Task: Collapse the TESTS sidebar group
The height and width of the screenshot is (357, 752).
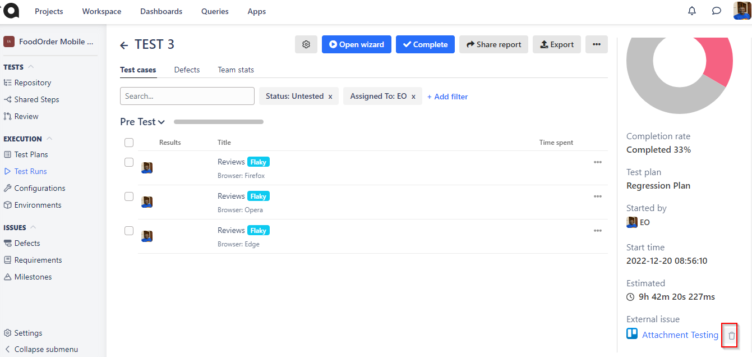Action: point(31,67)
